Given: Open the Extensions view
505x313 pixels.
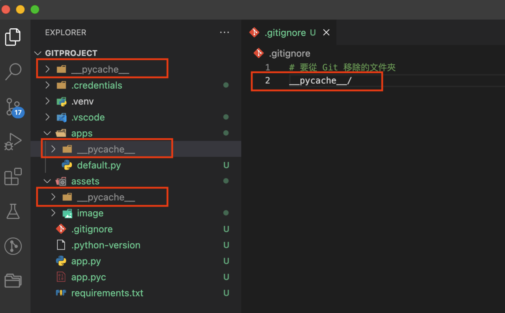Looking at the screenshot, I should coord(13,176).
